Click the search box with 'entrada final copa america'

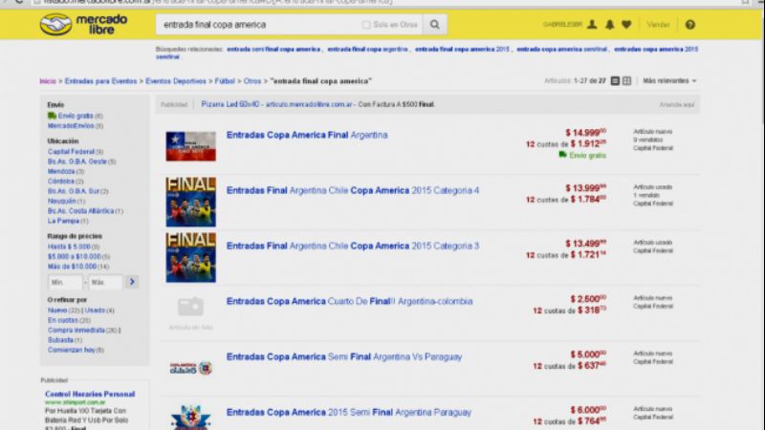tap(258, 24)
